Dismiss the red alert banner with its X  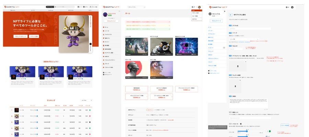pyautogui.click(x=169, y=22)
